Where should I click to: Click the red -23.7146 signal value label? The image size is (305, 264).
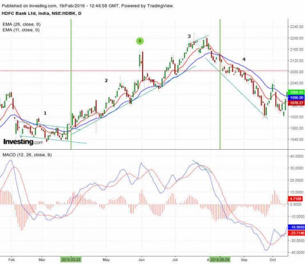click(296, 233)
